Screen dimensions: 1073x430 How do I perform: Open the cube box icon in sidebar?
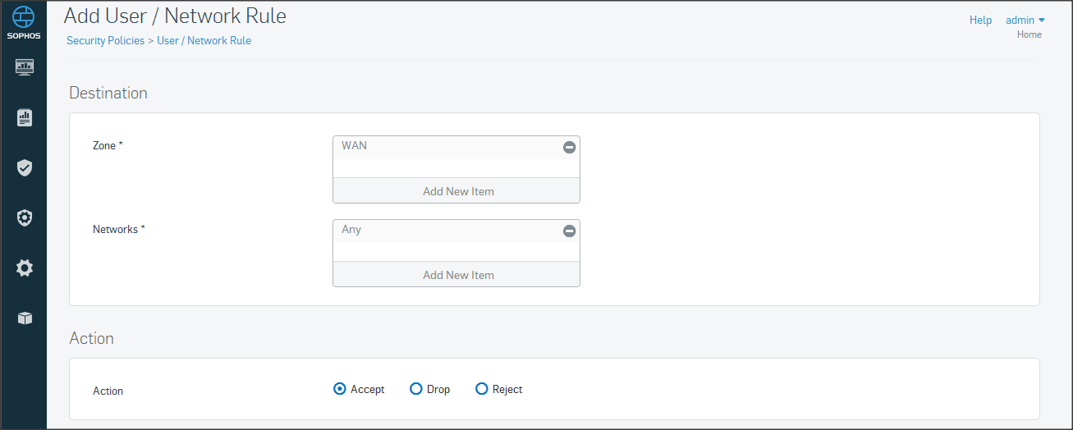click(24, 318)
